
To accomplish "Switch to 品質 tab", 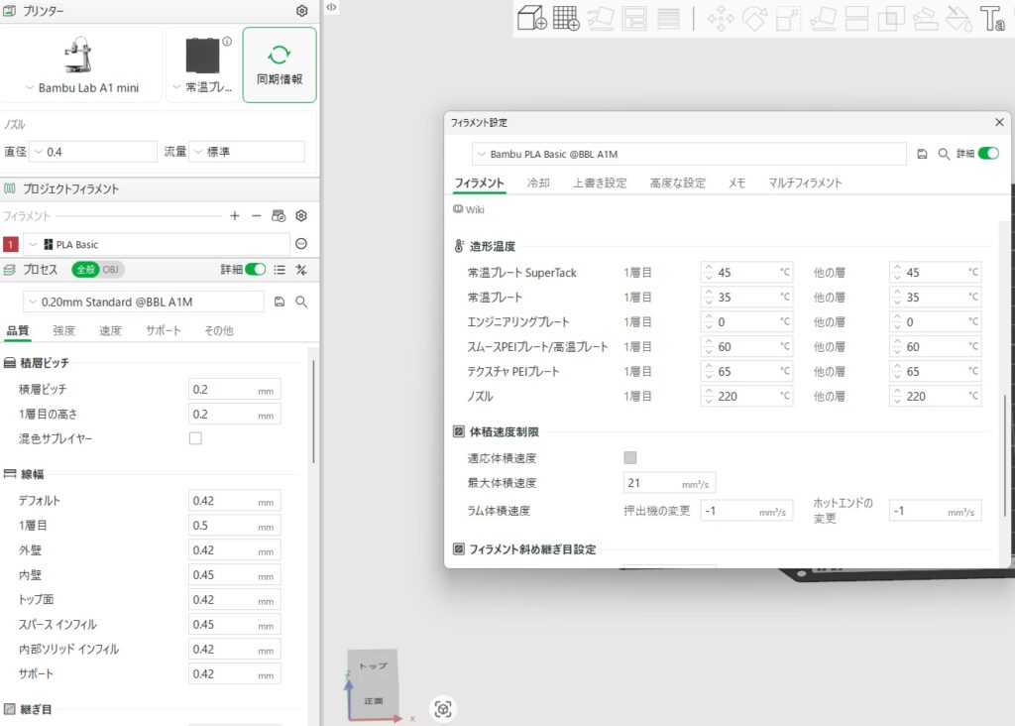I will [x=18, y=330].
